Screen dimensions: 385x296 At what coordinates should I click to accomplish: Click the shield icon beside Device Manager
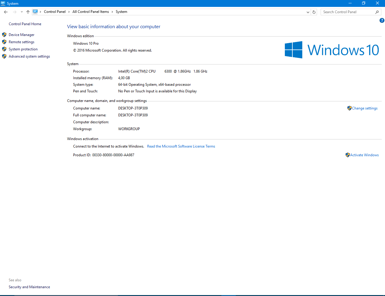click(x=4, y=35)
